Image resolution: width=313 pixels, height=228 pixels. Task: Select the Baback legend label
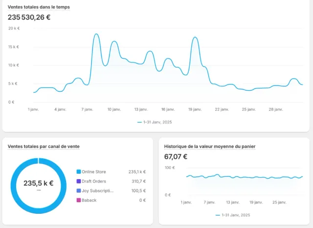point(89,200)
